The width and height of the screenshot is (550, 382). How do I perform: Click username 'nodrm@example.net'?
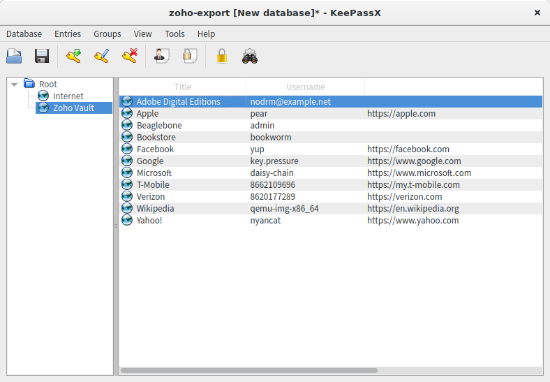point(290,101)
